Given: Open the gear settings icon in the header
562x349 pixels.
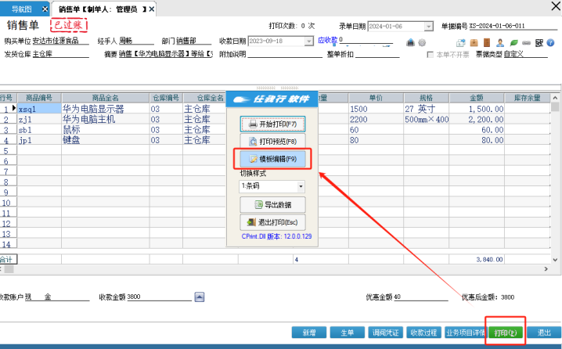Looking at the screenshot, I should tap(422, 42).
